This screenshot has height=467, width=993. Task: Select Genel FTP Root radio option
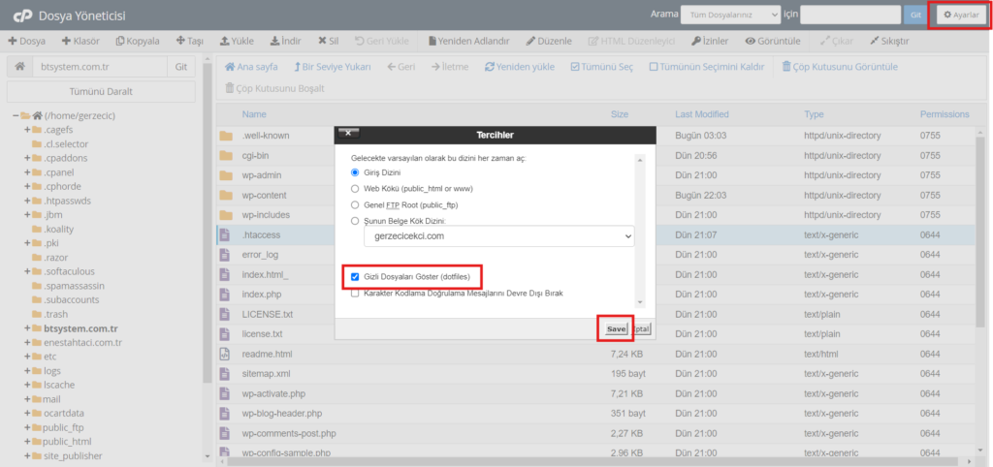355,205
